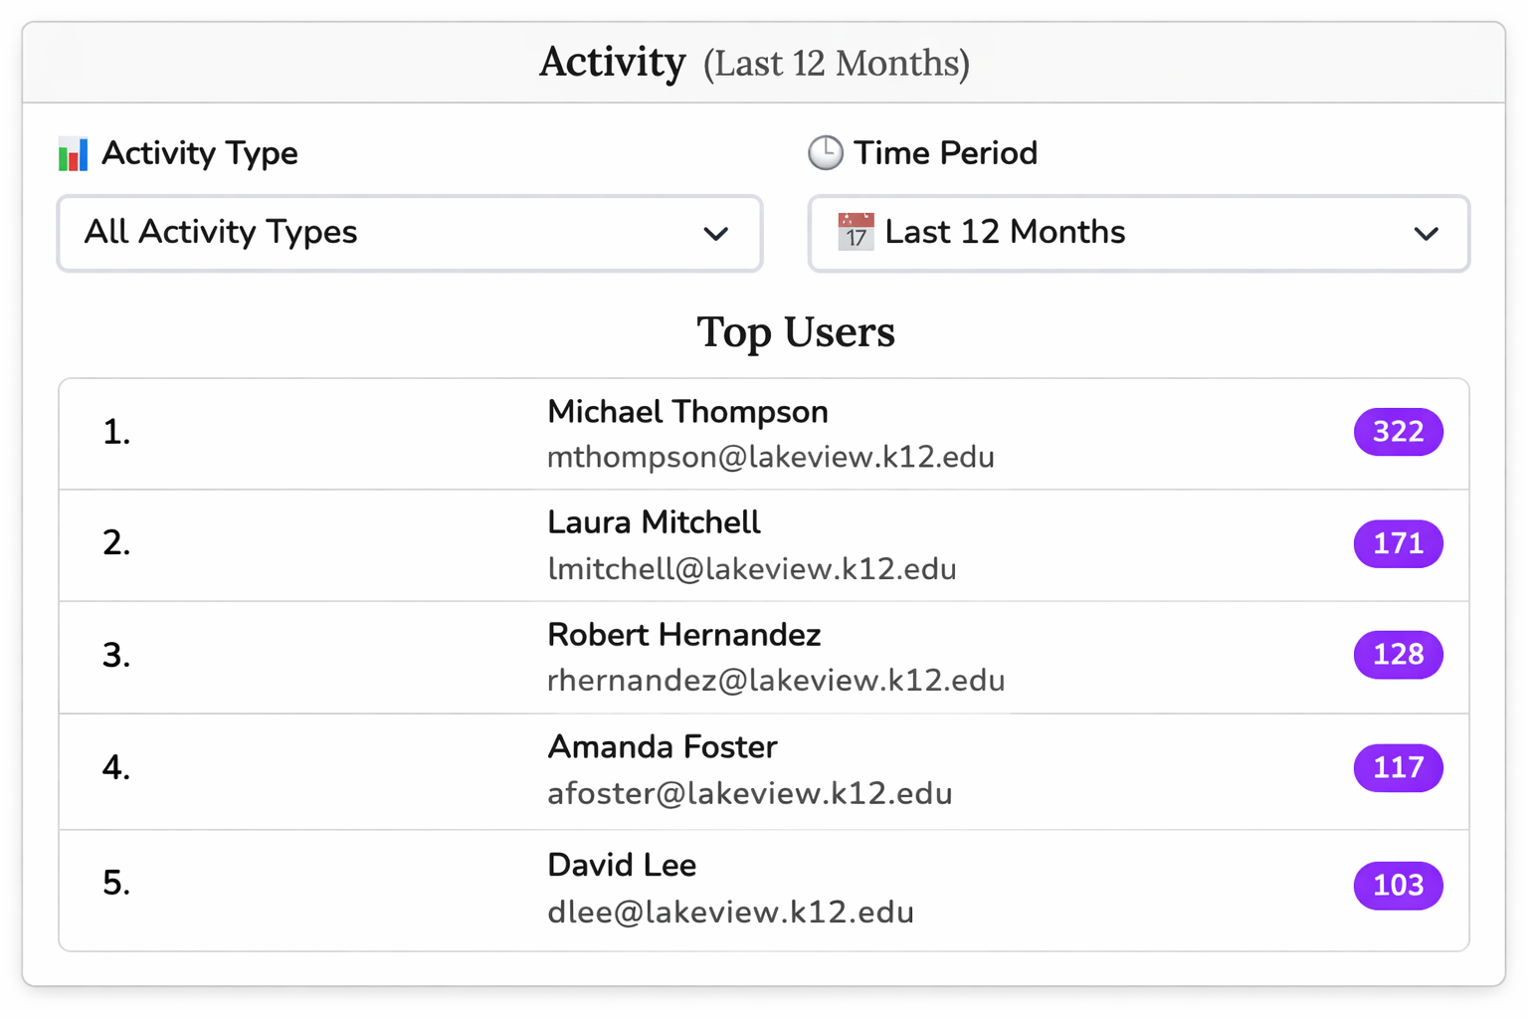Click the clock icon next to Time Period
The image size is (1528, 1019).
point(826,152)
